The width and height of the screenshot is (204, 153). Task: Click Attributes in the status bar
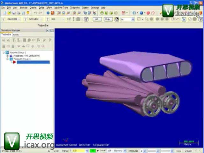(x=133, y=151)
